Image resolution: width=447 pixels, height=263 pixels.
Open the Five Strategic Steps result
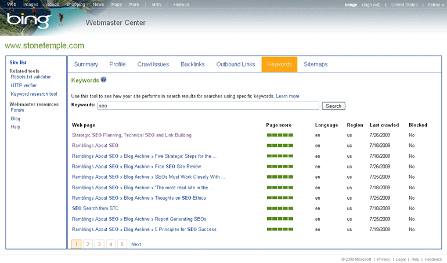pos(144,156)
